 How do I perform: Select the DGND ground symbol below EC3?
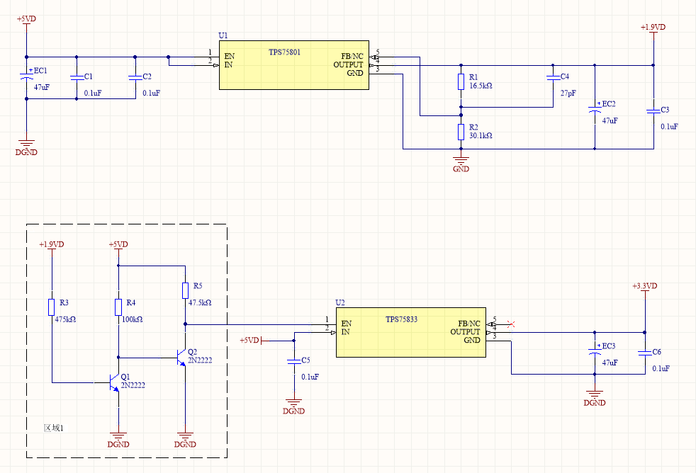pos(595,398)
